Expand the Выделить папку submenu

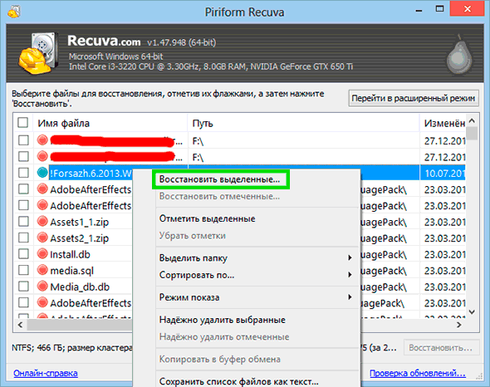coord(257,258)
